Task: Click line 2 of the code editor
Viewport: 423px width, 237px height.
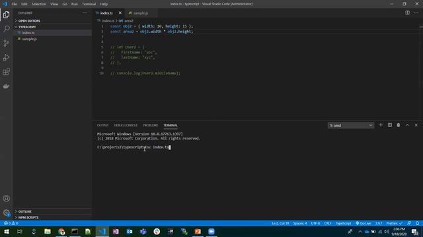Action: (151, 32)
